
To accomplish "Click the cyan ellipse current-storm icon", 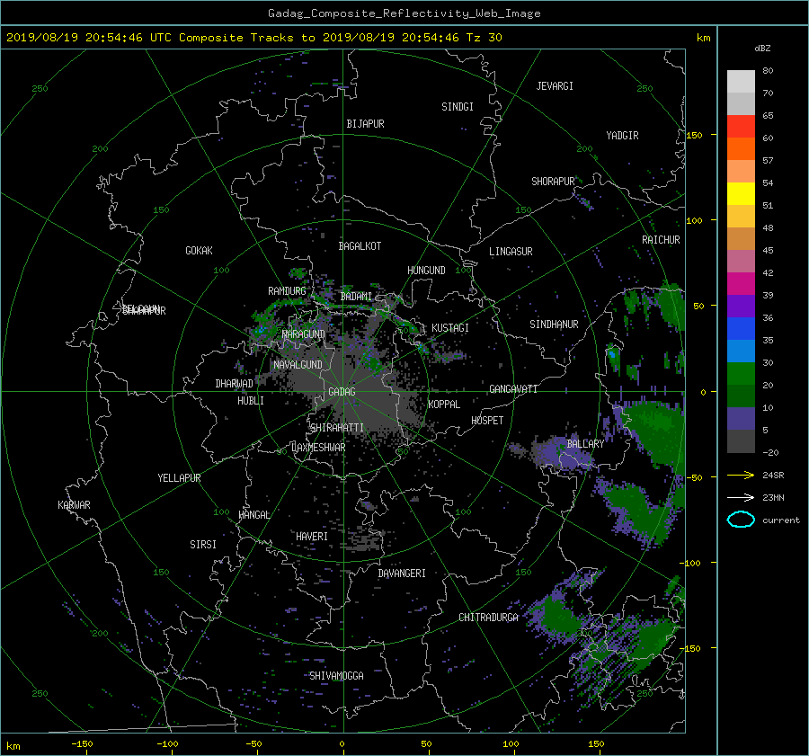I will pyautogui.click(x=741, y=520).
